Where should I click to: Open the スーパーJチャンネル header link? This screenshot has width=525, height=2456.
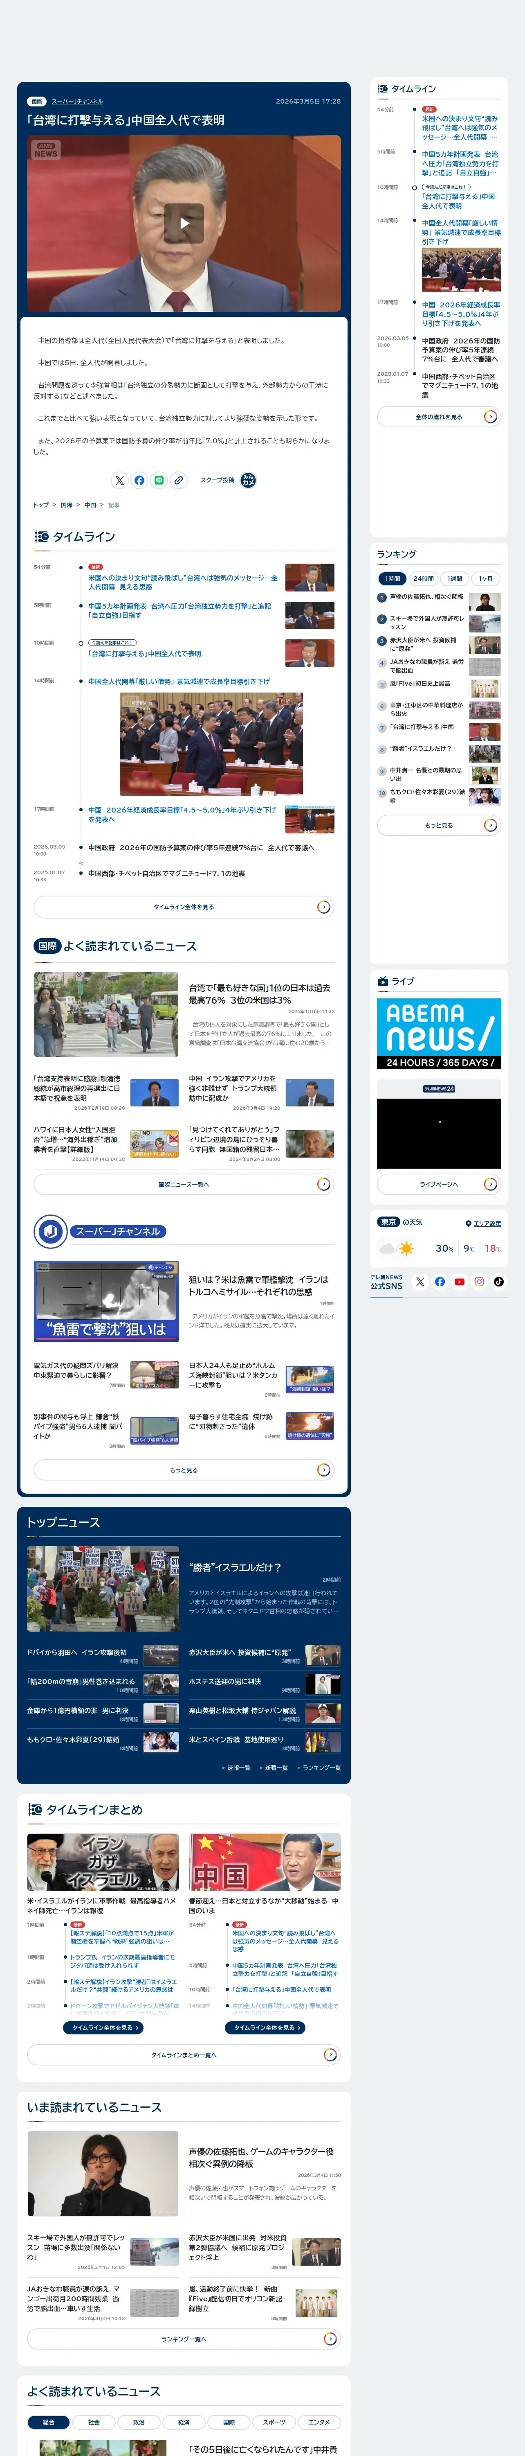click(x=77, y=101)
